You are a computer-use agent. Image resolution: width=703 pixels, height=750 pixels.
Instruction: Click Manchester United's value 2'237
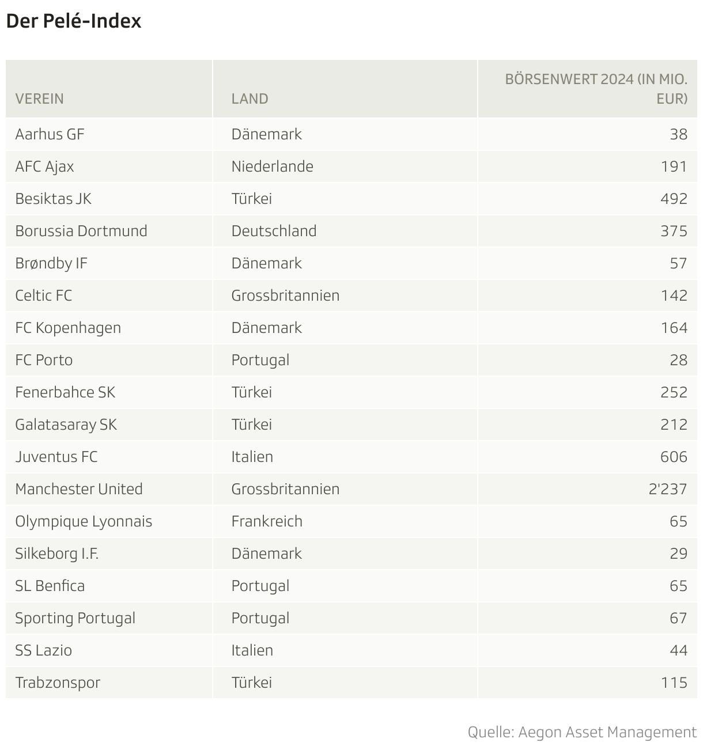click(x=667, y=489)
